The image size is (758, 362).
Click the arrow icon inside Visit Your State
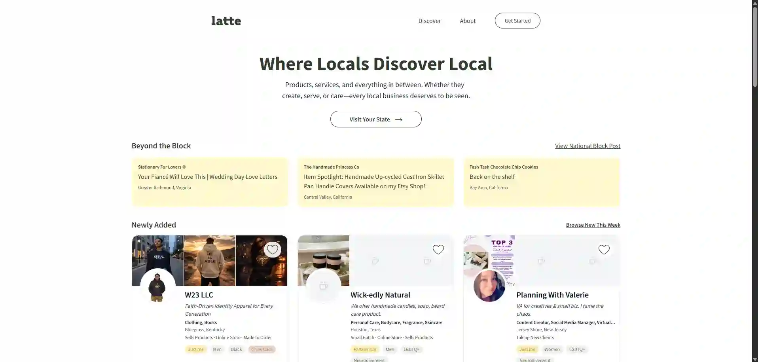[399, 119]
